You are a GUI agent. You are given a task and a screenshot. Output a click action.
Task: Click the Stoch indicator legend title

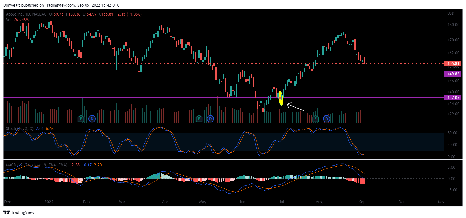point(20,129)
